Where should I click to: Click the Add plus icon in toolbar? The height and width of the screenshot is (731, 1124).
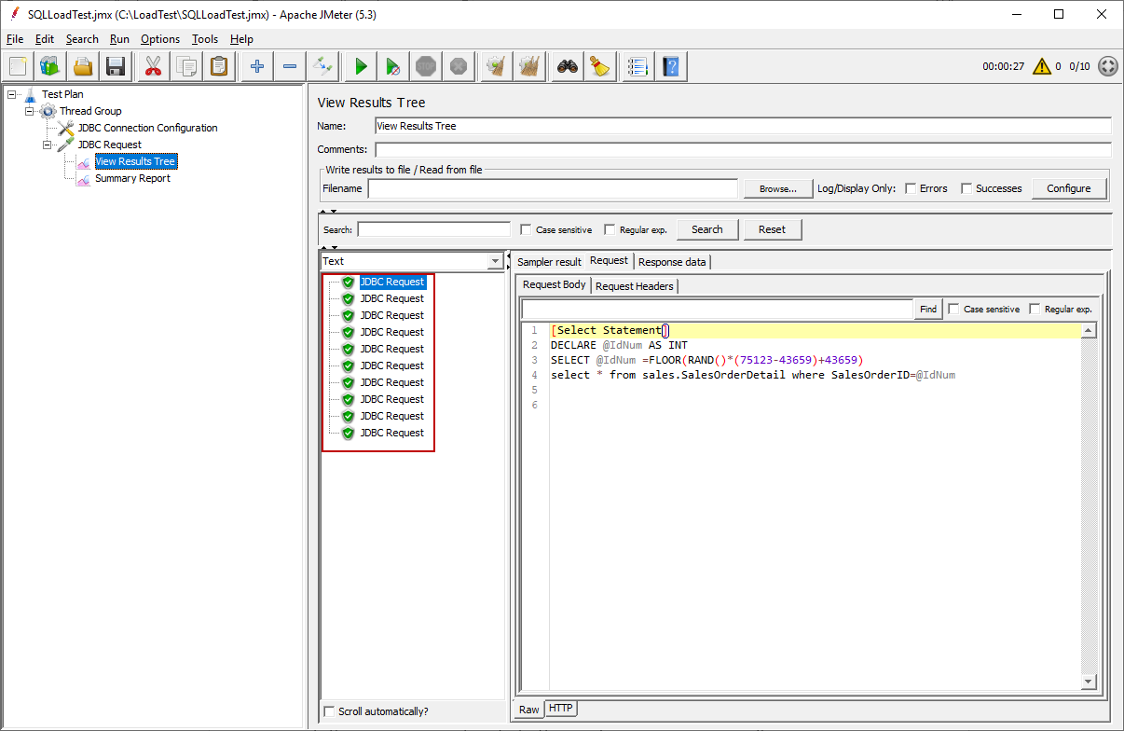pyautogui.click(x=257, y=66)
